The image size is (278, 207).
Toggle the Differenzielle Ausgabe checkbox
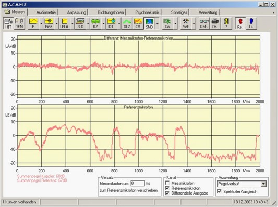pos(167,193)
